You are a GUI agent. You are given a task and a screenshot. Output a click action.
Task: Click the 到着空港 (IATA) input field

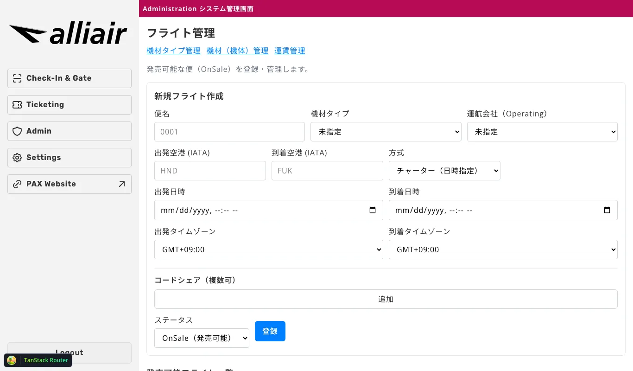pos(327,171)
